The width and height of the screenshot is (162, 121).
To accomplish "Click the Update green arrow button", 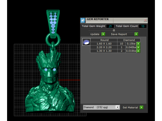I will click(x=103, y=34).
